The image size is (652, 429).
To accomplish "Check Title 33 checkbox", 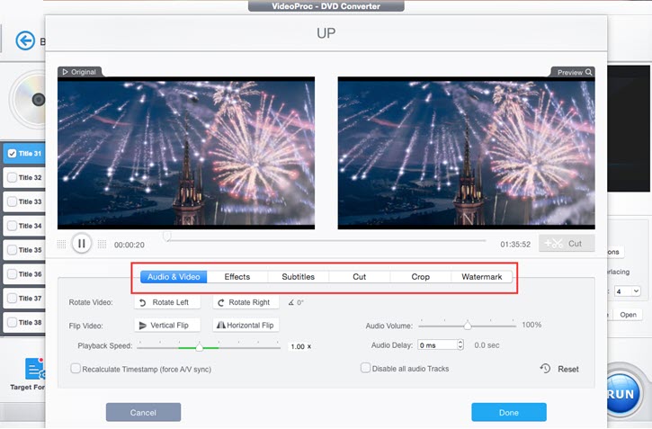I will [x=12, y=201].
